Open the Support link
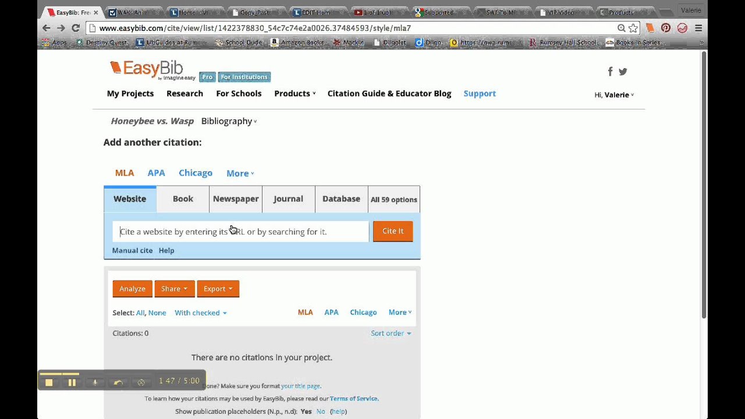745x419 pixels. tap(480, 94)
